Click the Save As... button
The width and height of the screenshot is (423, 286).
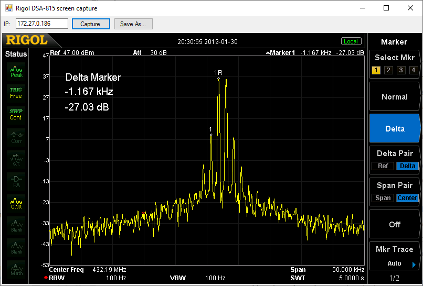point(133,24)
